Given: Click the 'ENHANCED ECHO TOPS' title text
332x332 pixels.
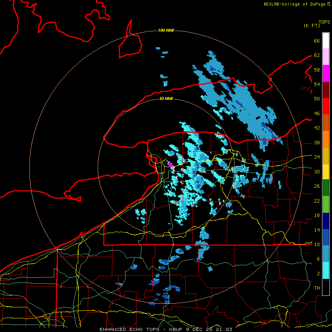Looking at the screenshot, I should (x=129, y=329).
